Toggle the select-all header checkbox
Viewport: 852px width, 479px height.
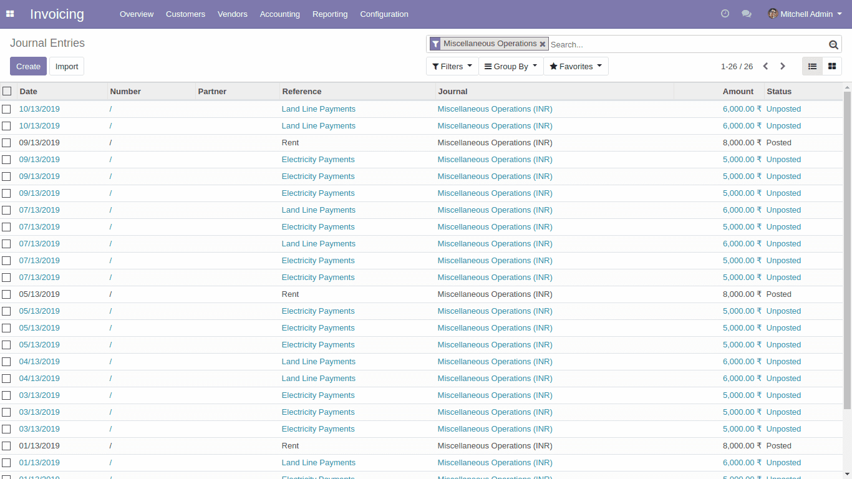click(7, 91)
